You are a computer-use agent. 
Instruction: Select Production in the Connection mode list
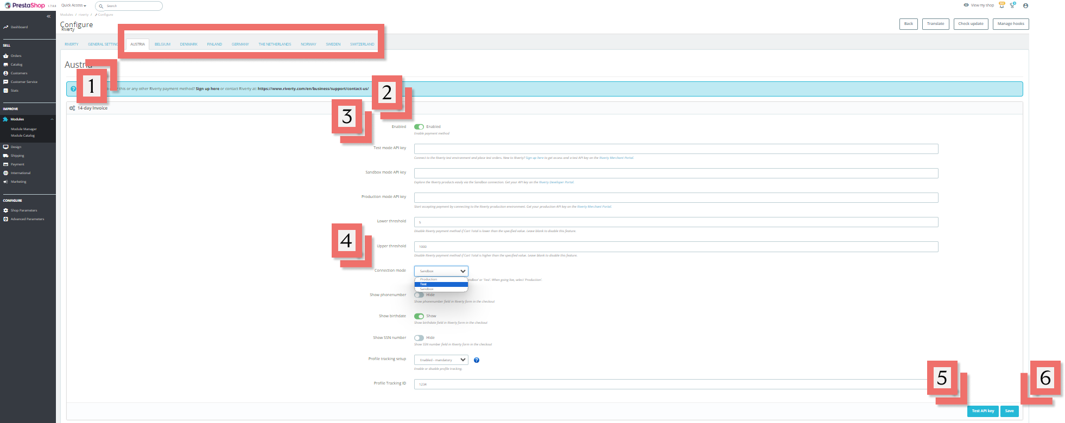tap(428, 279)
